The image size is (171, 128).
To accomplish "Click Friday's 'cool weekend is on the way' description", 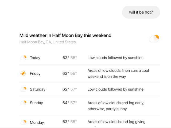I will pyautogui.click(x=118, y=74).
